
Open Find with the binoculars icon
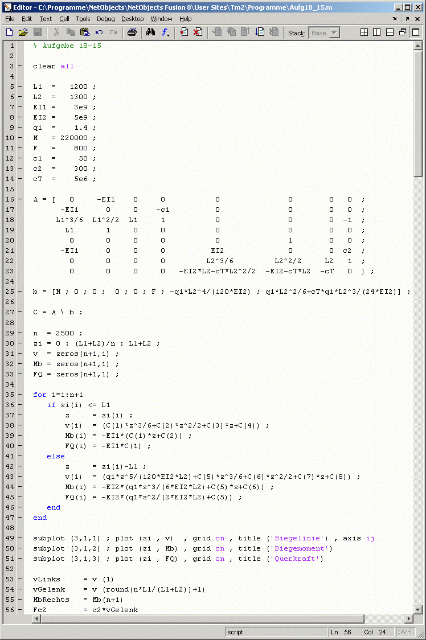150,32
